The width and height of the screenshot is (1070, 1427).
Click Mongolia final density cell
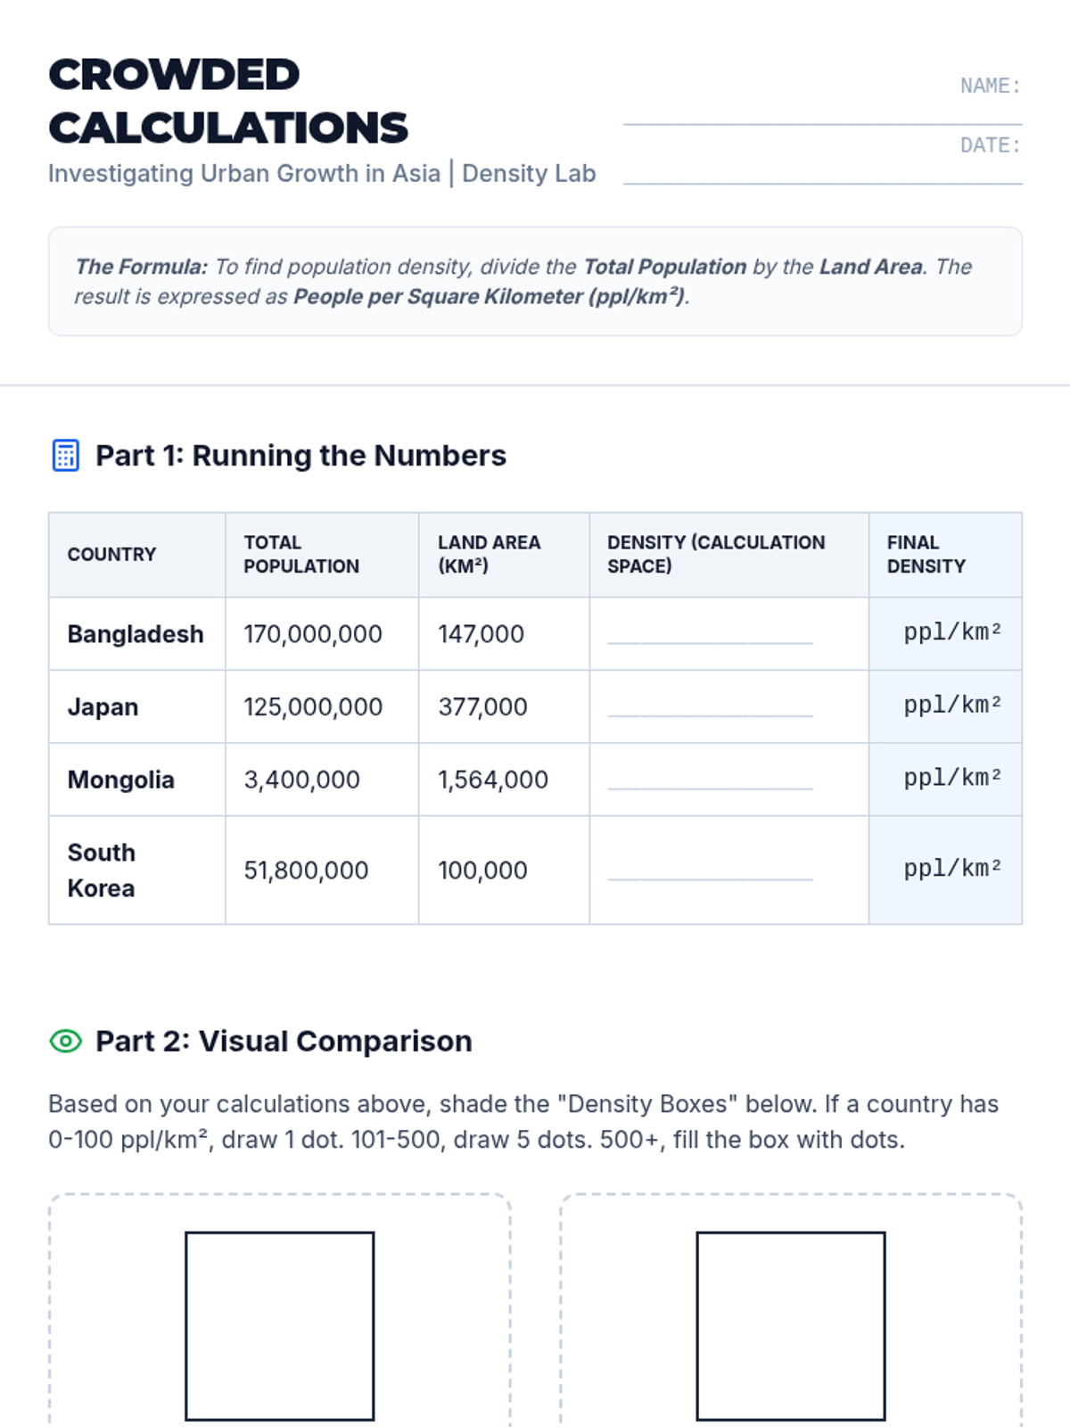[x=945, y=779]
